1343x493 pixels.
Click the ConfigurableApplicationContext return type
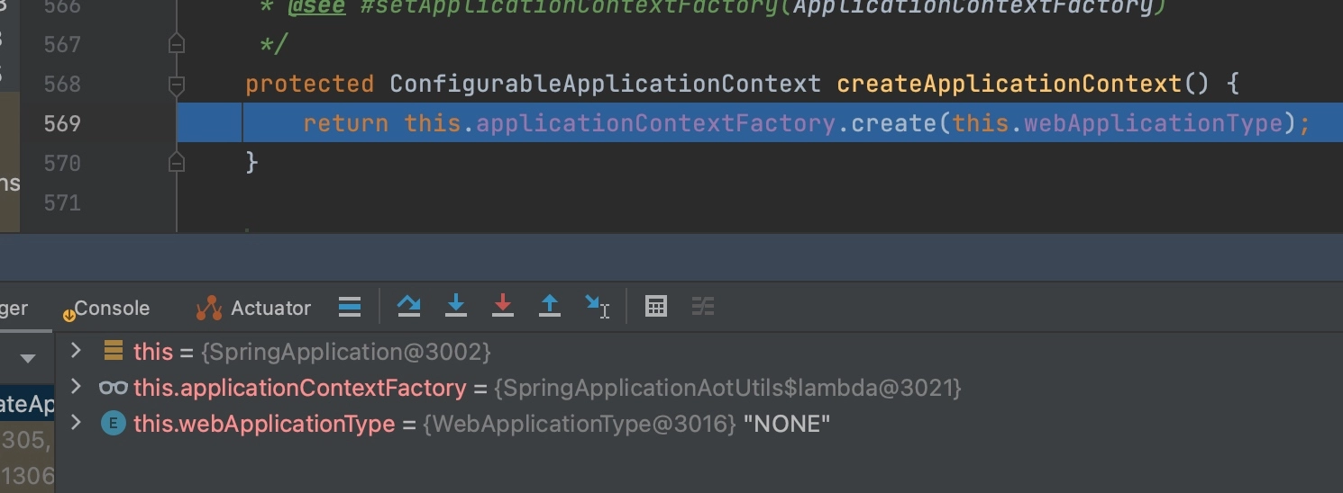tap(605, 85)
